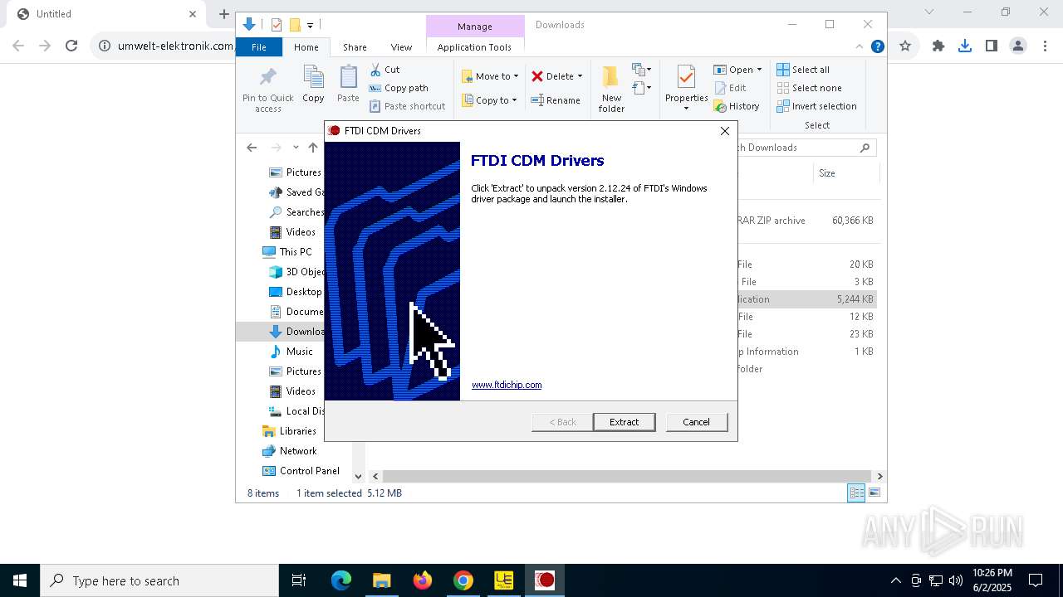Collapse the File Explorer ribbon

[x=860, y=46]
